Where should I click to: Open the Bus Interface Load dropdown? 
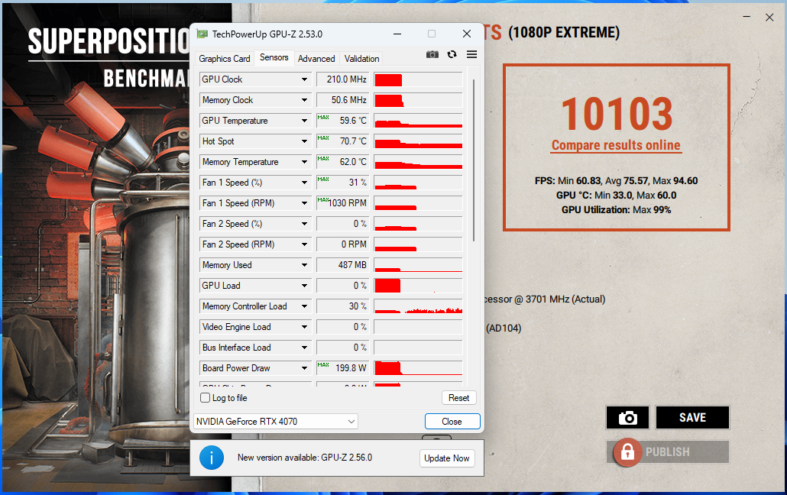(x=305, y=347)
